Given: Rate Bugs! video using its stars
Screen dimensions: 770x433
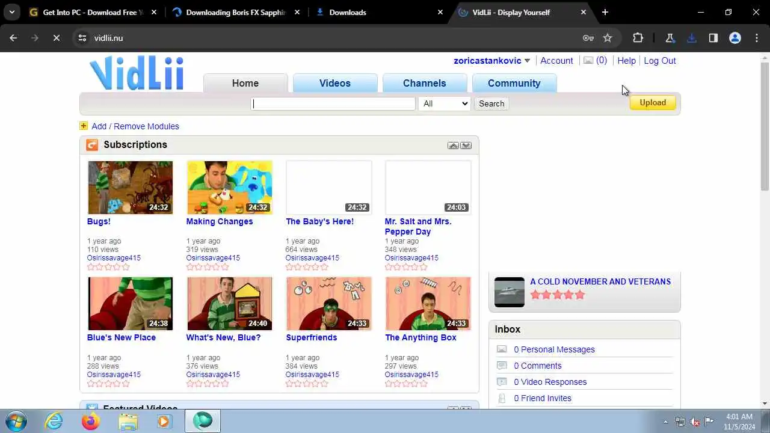Looking at the screenshot, I should [x=108, y=267].
